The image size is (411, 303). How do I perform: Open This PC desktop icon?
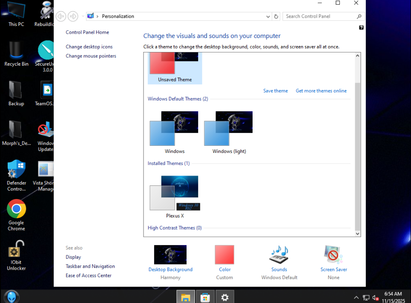(x=16, y=14)
